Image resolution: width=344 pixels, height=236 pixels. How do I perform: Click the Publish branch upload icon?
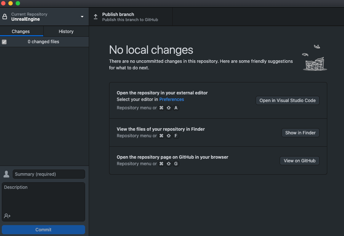[x=96, y=17]
